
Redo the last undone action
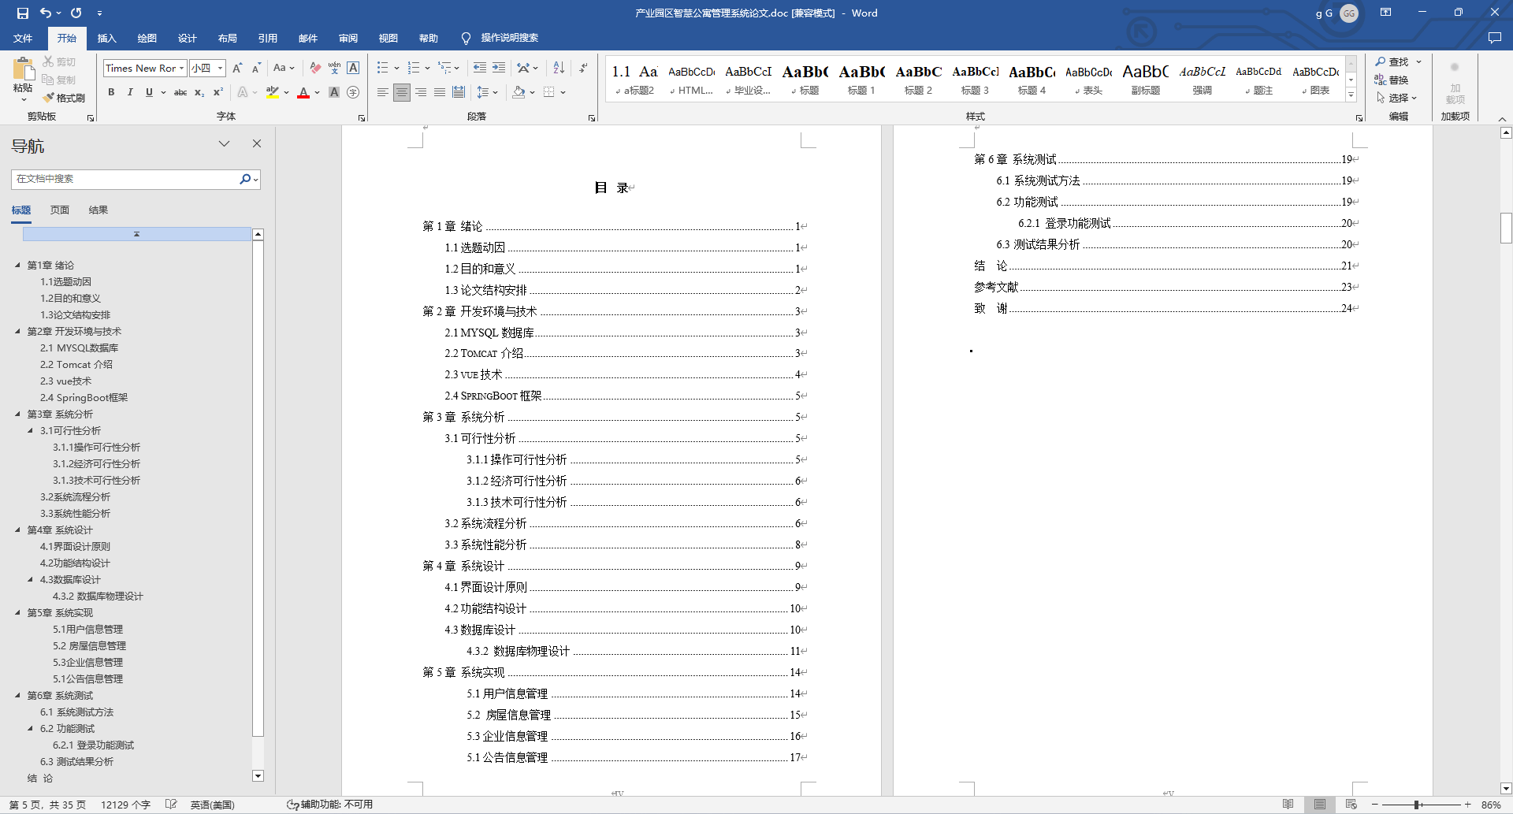[76, 13]
